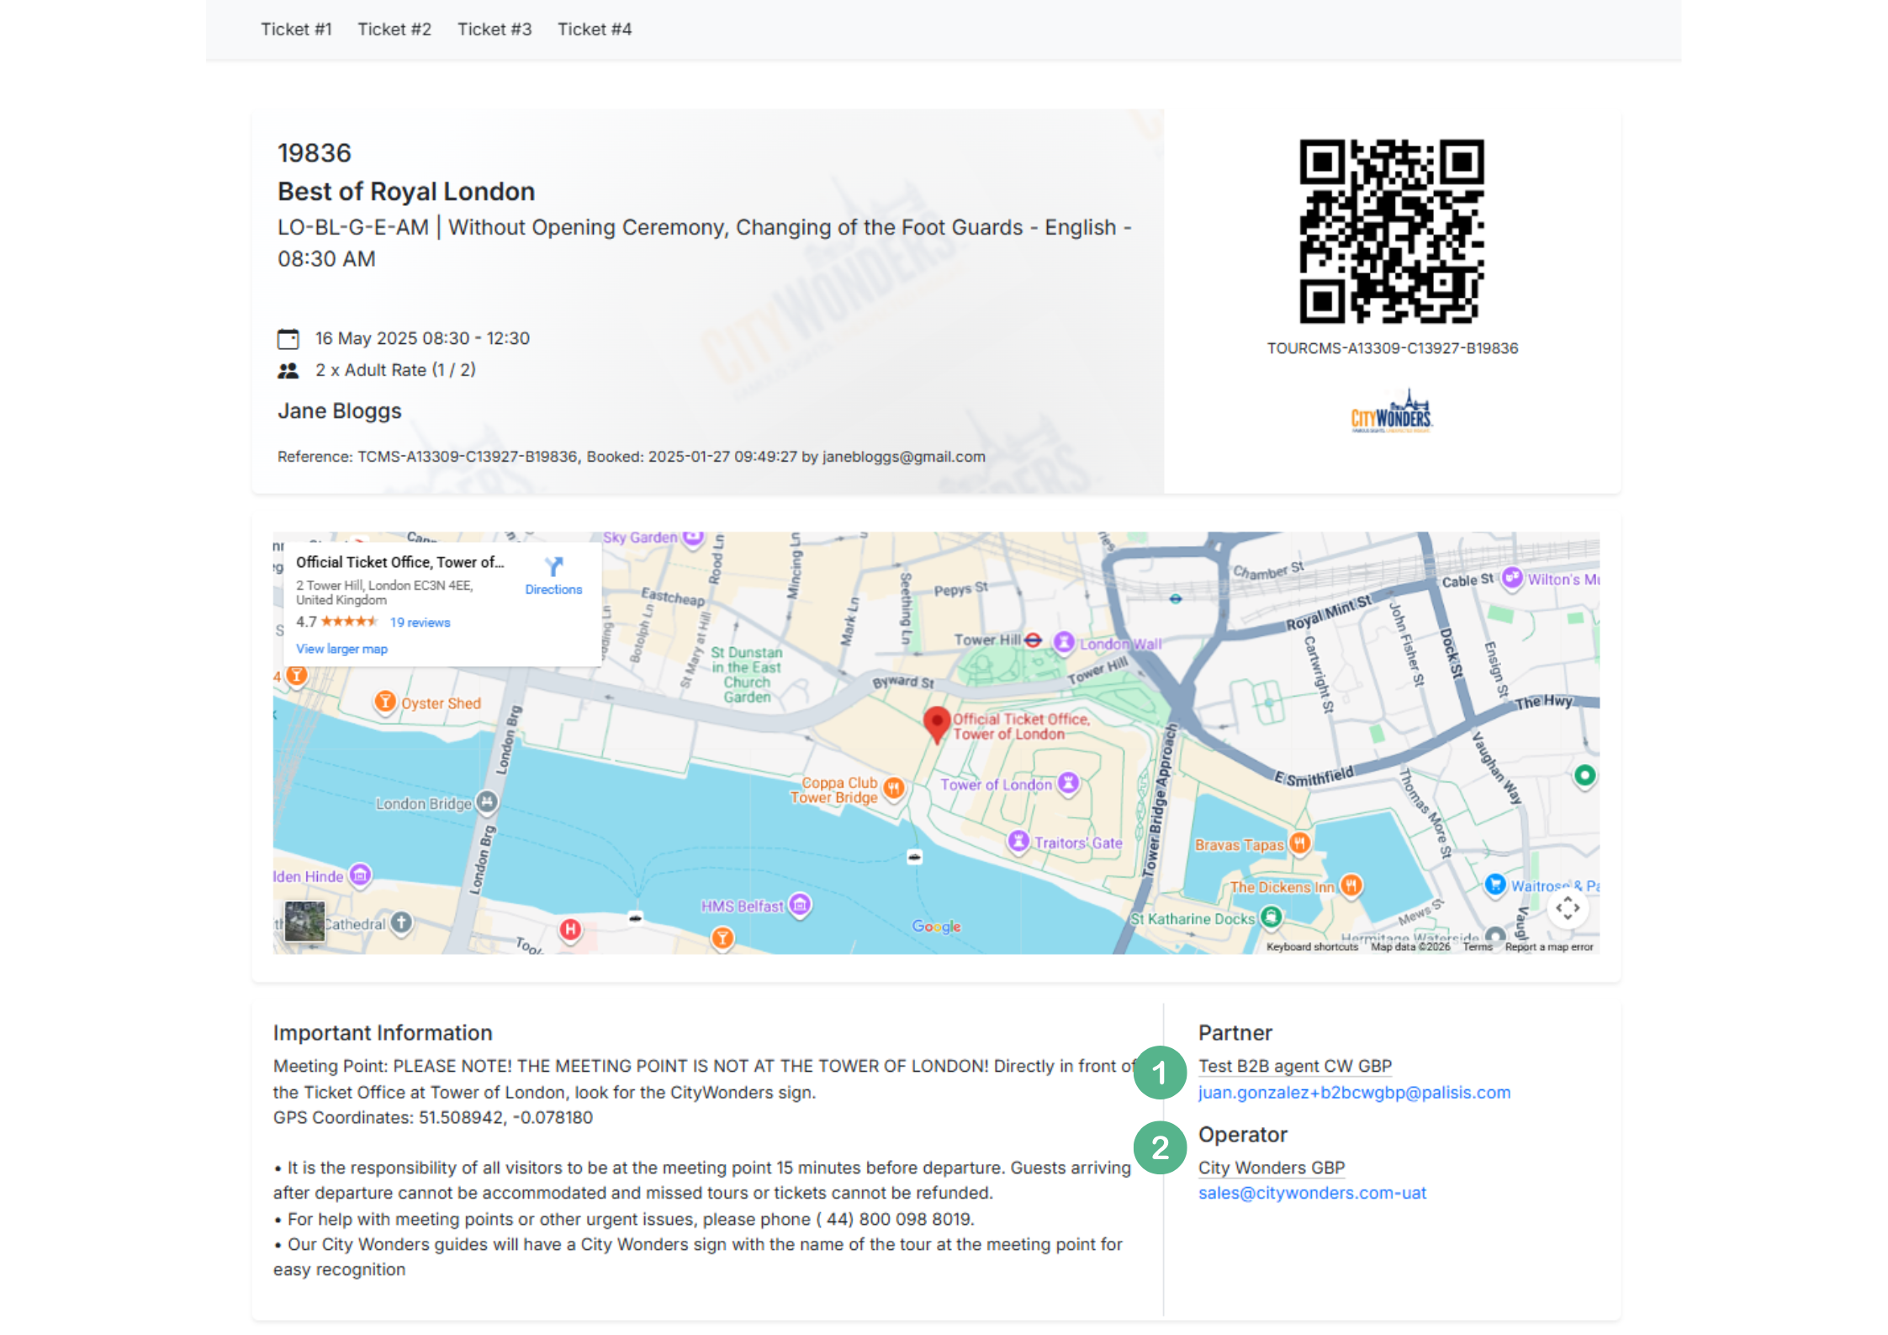Click the Best of Royal London title
Viewport: 1888px width, 1335px height.
pyautogui.click(x=406, y=192)
